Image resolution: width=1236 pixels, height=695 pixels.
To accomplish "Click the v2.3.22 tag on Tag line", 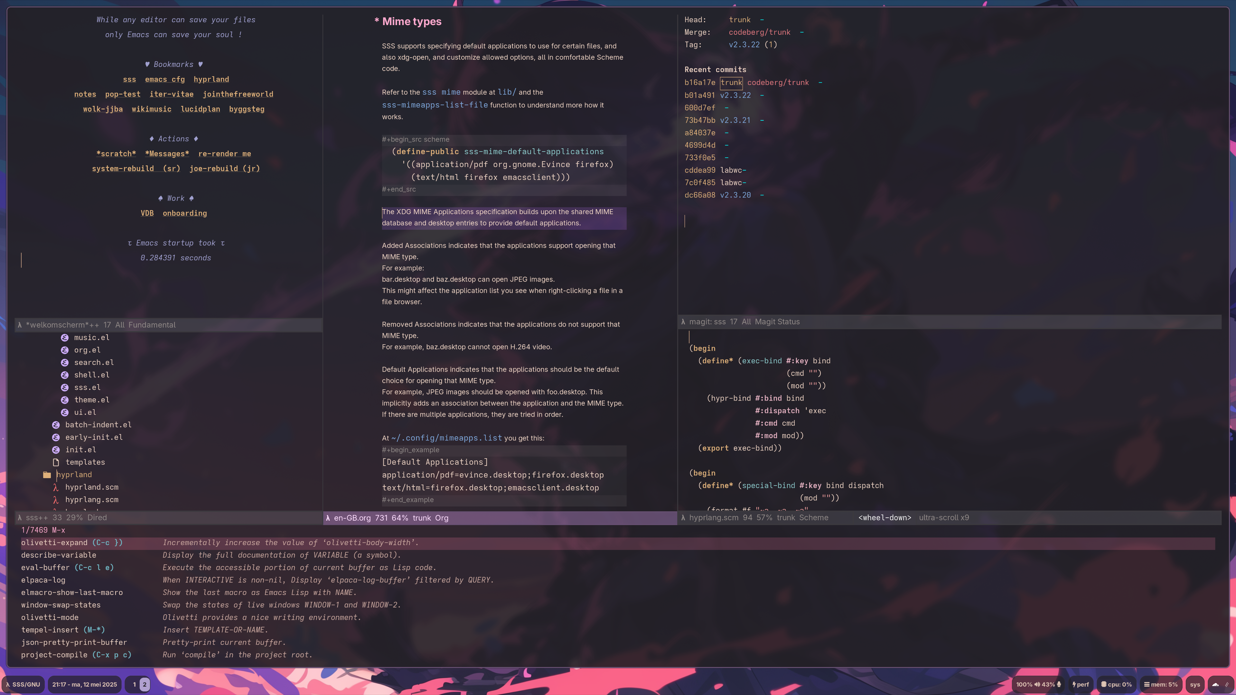I will (x=744, y=45).
